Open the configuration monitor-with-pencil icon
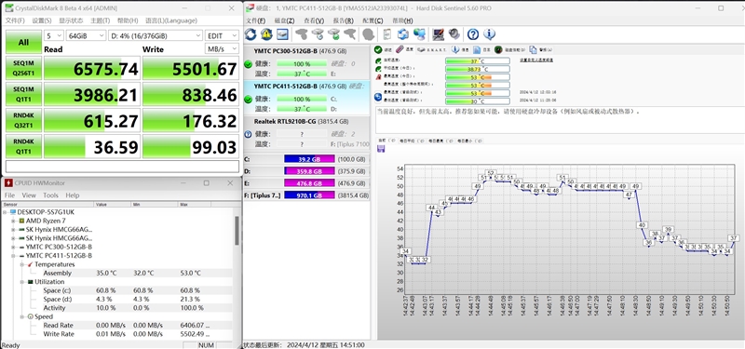Viewport: 745px width, 349px height. coord(438,34)
